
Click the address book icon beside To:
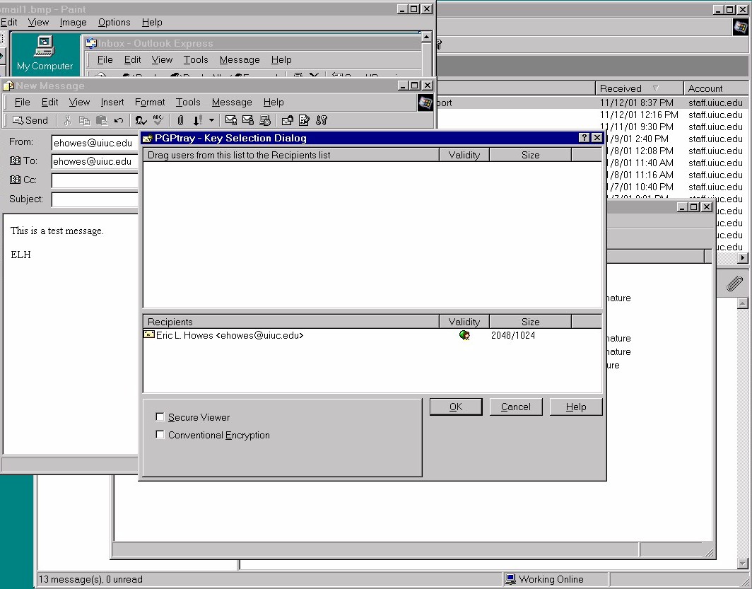pyautogui.click(x=15, y=161)
